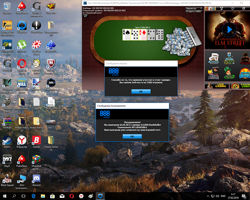Click the Открыть лобби button

[194, 11]
